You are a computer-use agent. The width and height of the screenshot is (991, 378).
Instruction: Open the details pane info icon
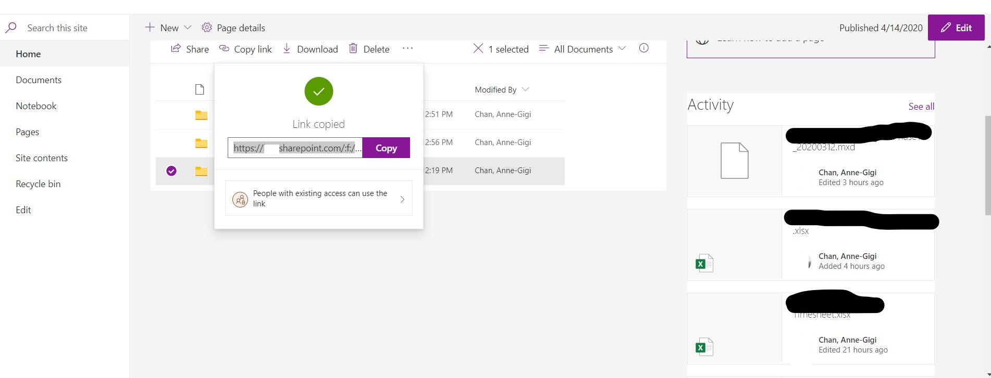coord(644,48)
